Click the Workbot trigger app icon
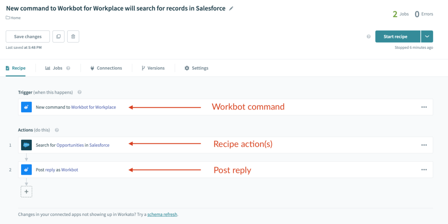 pyautogui.click(x=26, y=107)
